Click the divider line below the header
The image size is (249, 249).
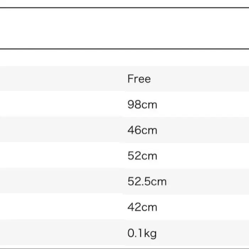coord(124,48)
